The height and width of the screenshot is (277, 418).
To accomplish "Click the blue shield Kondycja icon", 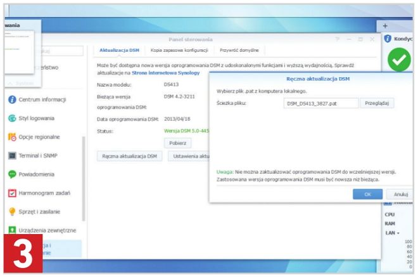I will [388, 39].
